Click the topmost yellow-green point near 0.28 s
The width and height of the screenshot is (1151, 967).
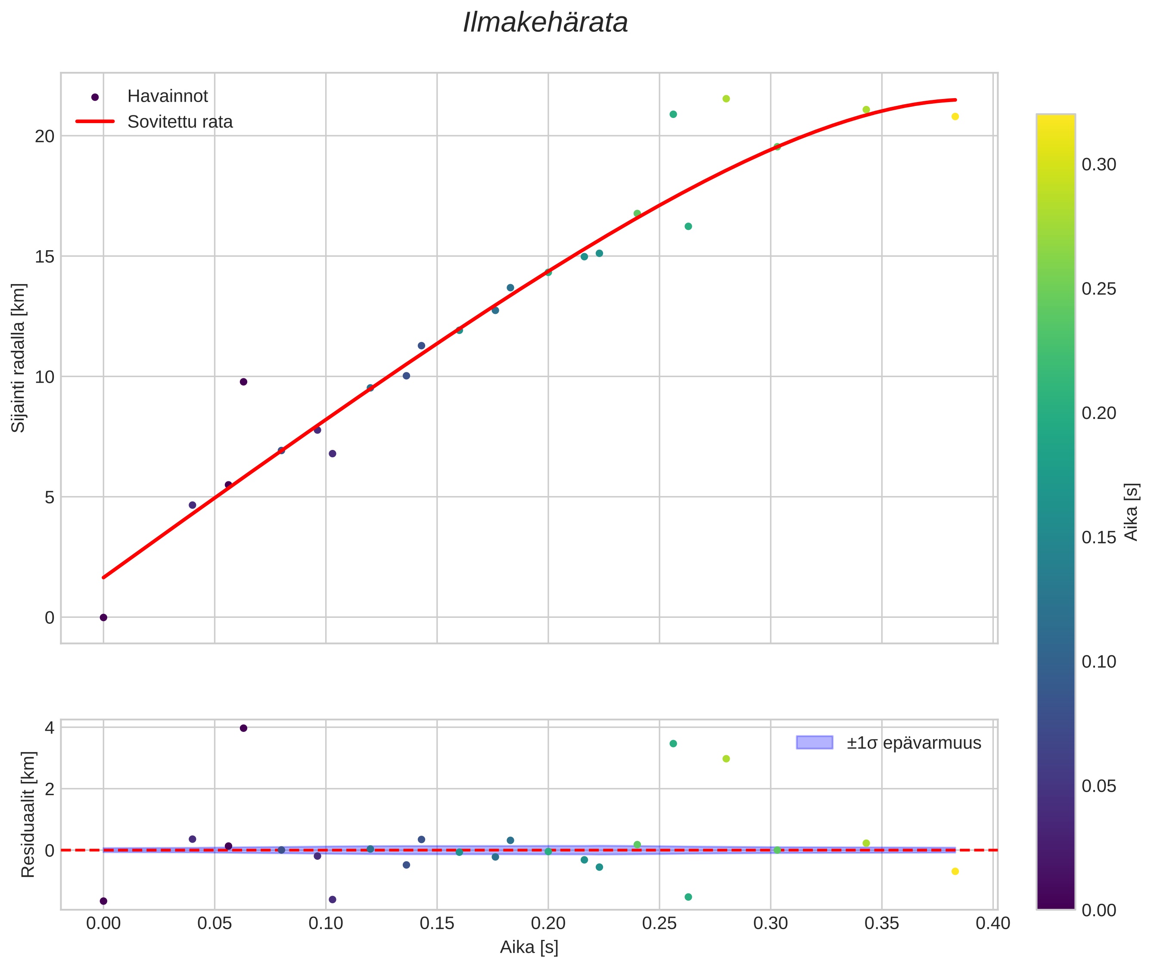pos(726,99)
